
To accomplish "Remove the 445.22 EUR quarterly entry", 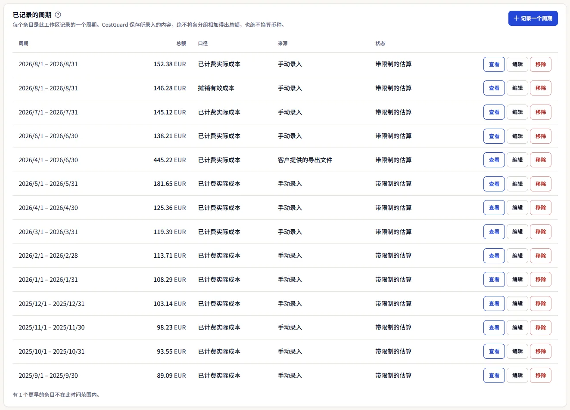I will pyautogui.click(x=541, y=160).
